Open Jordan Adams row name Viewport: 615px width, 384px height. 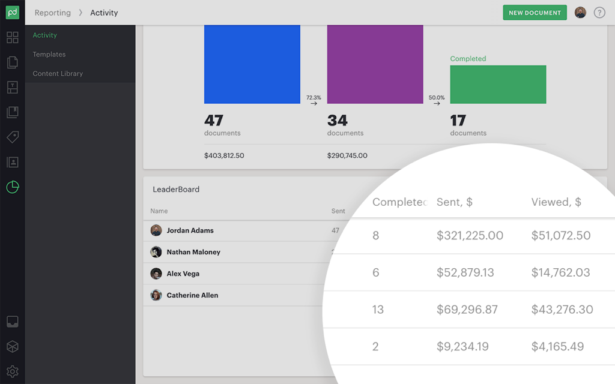click(190, 230)
